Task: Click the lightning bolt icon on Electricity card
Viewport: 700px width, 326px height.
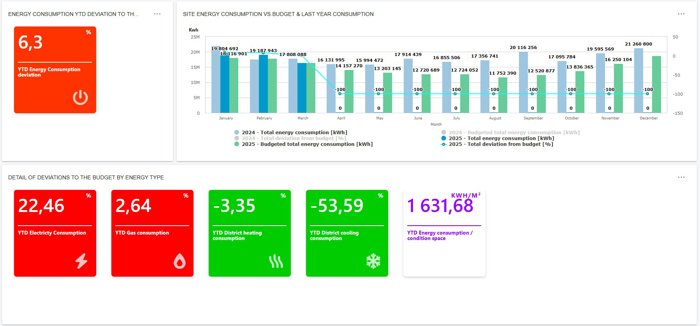Action: (x=81, y=261)
